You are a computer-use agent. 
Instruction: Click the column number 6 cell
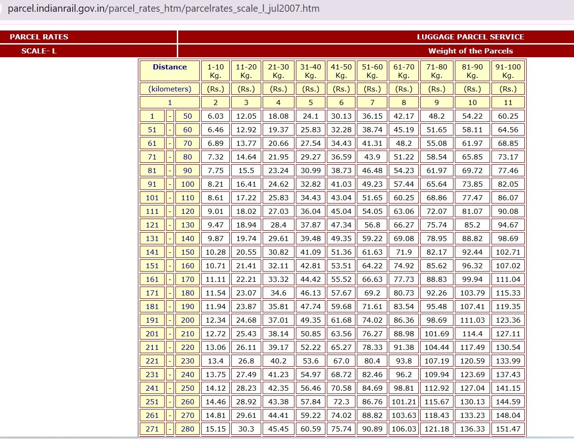pyautogui.click(x=341, y=102)
